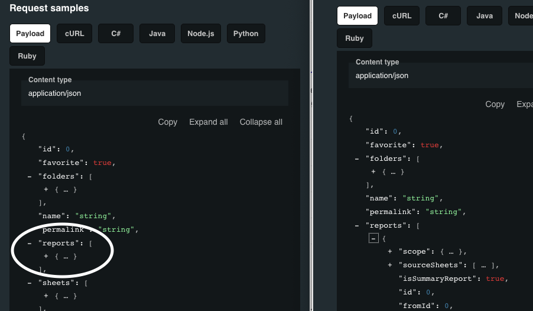The image size is (533, 311).
Task: Click the Copy button in right panel
Action: (x=495, y=104)
